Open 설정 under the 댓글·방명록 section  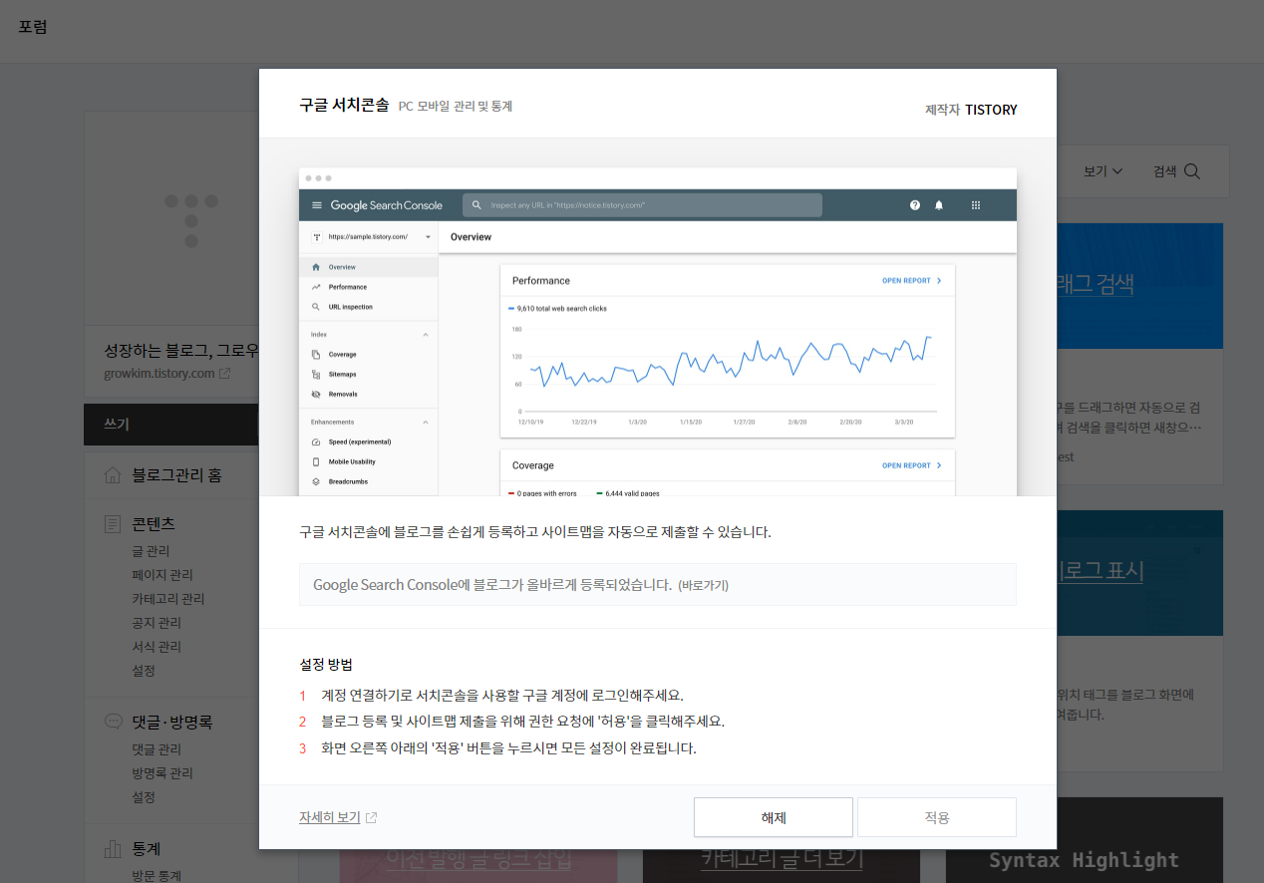[144, 797]
